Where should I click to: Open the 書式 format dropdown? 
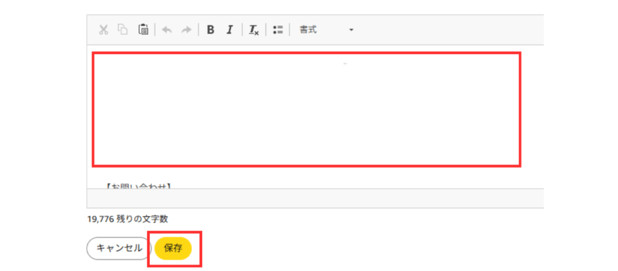tap(327, 30)
